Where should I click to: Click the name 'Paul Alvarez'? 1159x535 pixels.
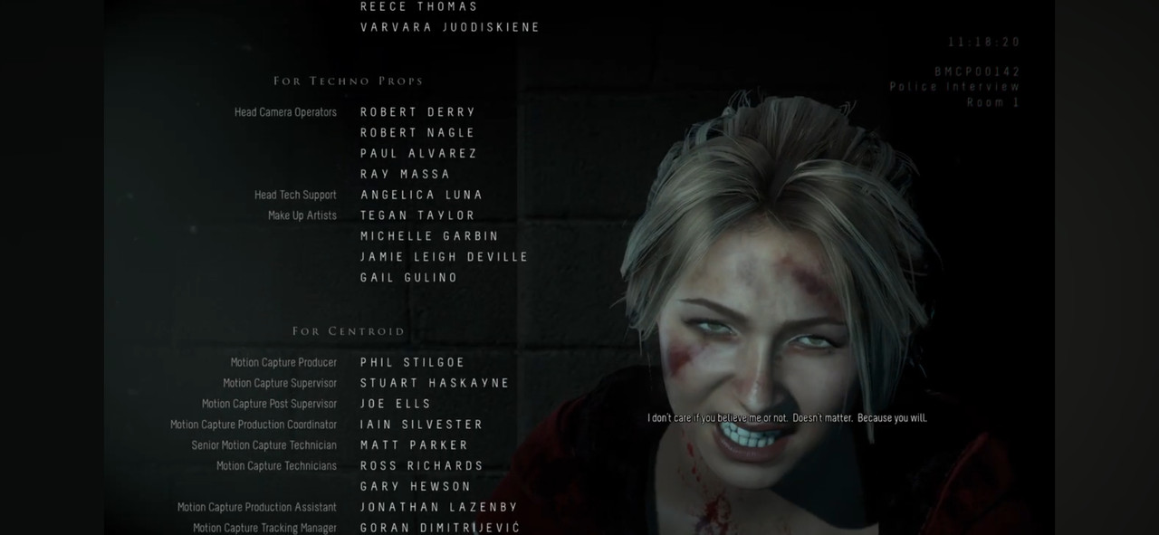point(418,154)
